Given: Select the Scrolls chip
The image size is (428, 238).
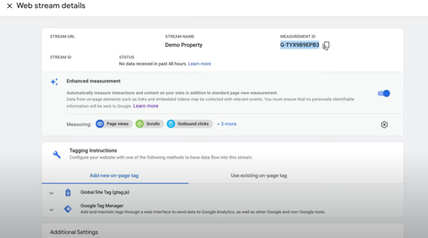Looking at the screenshot, I should pos(149,124).
